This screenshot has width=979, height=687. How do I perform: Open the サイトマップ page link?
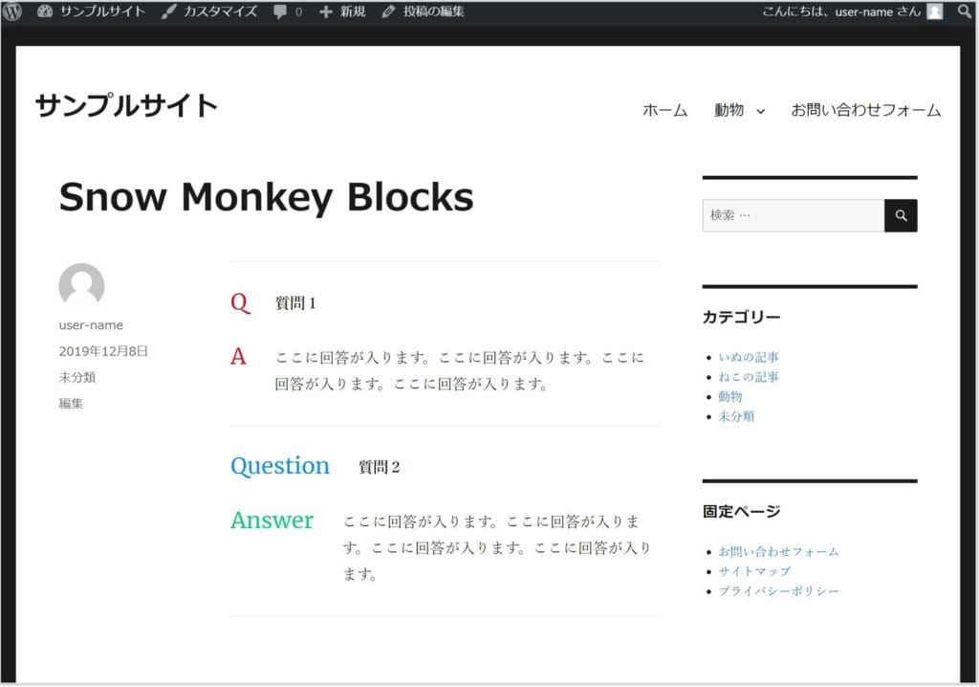pyautogui.click(x=754, y=571)
